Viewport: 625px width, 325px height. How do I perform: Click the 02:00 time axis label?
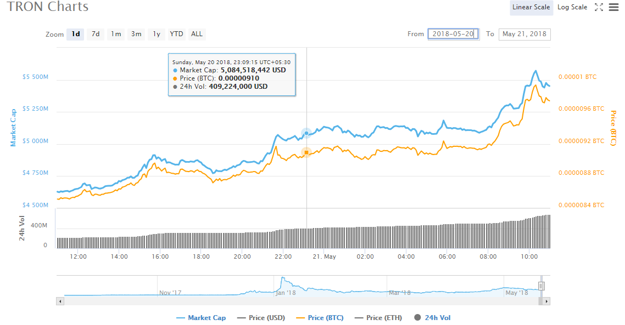366,257
